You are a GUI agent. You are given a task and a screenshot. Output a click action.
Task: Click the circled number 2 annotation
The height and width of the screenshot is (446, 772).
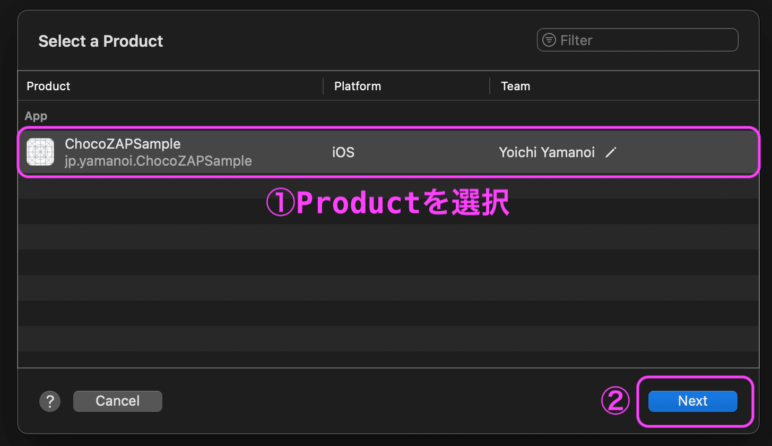[615, 401]
